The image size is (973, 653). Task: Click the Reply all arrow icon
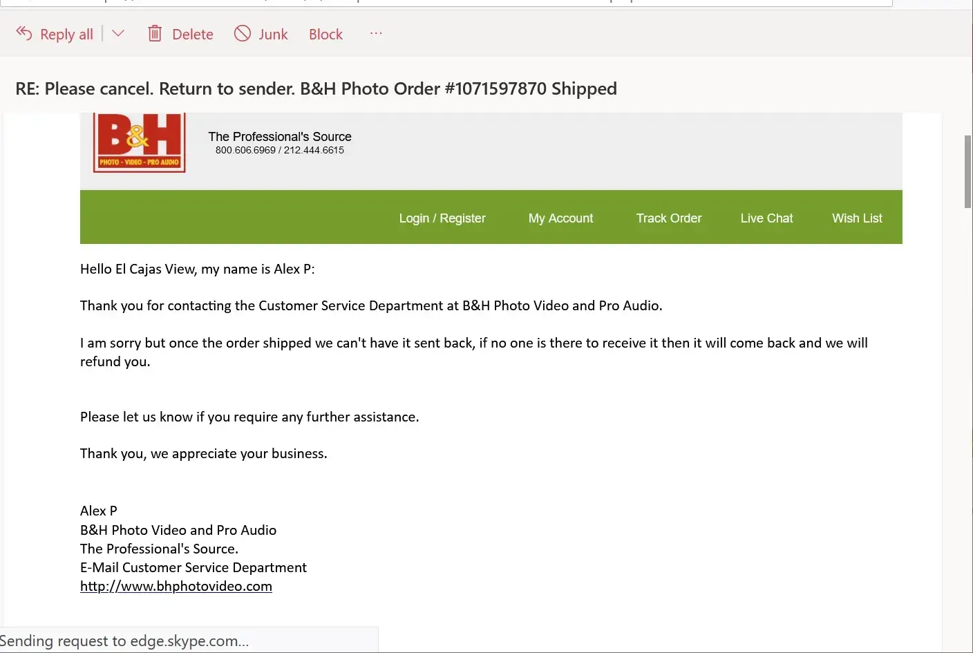[x=24, y=33]
